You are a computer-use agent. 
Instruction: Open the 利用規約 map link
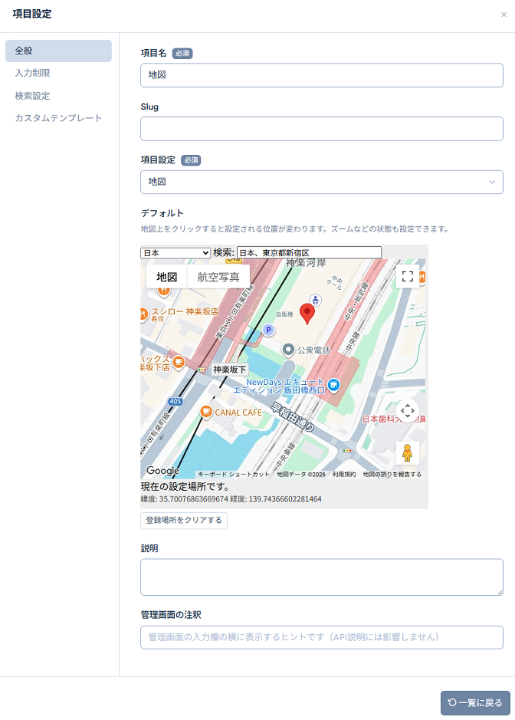tap(344, 475)
